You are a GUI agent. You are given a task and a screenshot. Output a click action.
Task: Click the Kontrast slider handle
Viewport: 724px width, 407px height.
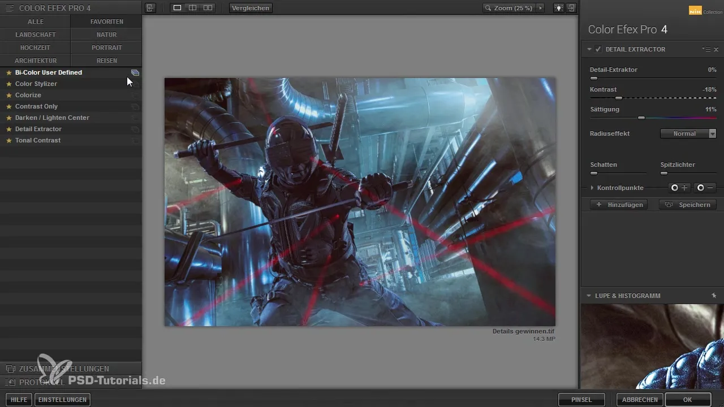coord(619,98)
